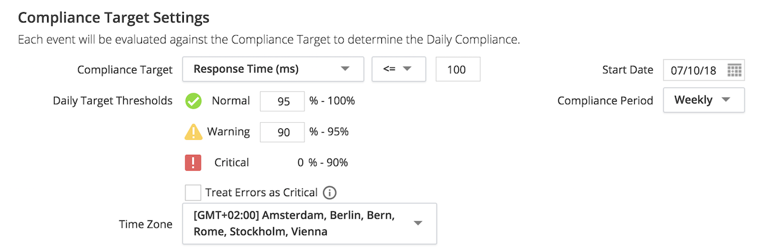Click the Compliance Period label

click(605, 101)
